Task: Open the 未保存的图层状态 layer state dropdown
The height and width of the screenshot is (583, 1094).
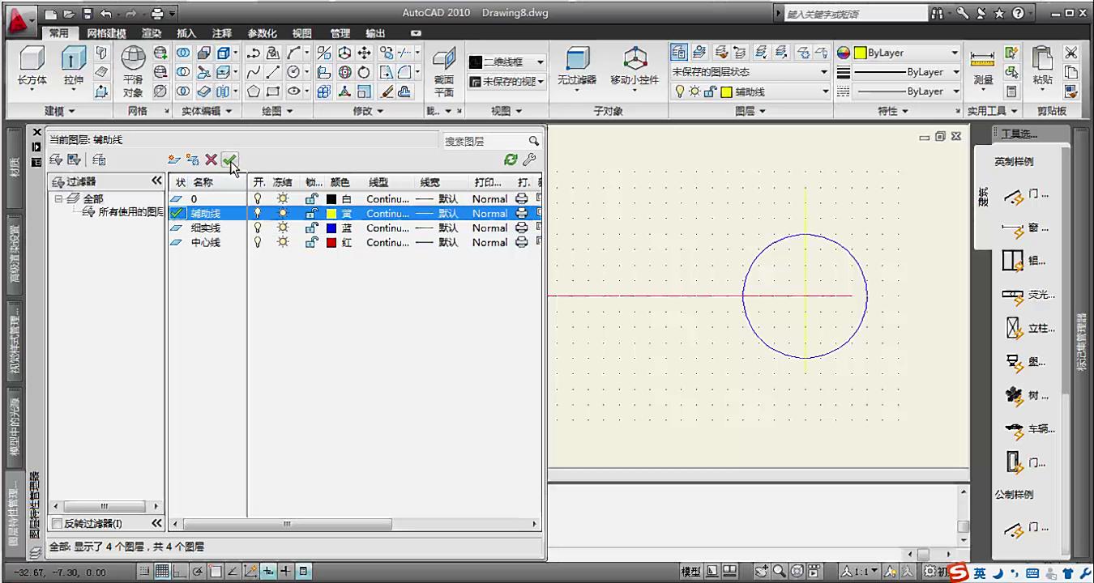Action: 823,72
